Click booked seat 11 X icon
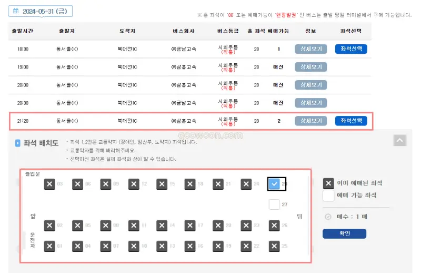Screen dimensions: 421x273 pos(134,226)
